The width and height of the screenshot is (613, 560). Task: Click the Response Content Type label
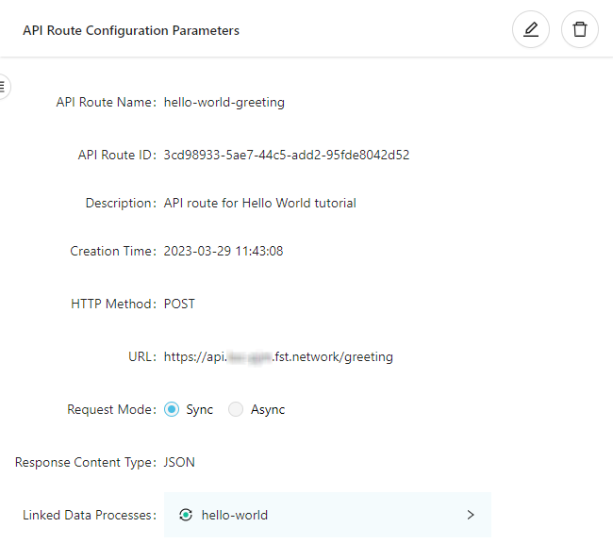85,462
